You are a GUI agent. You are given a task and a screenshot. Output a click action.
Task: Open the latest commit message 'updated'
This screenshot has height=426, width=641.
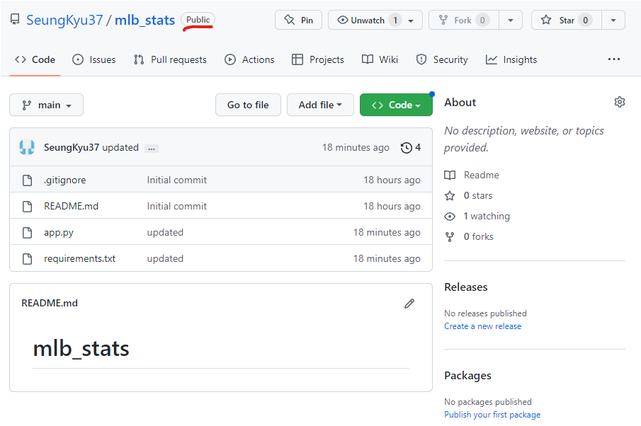pyautogui.click(x=120, y=147)
